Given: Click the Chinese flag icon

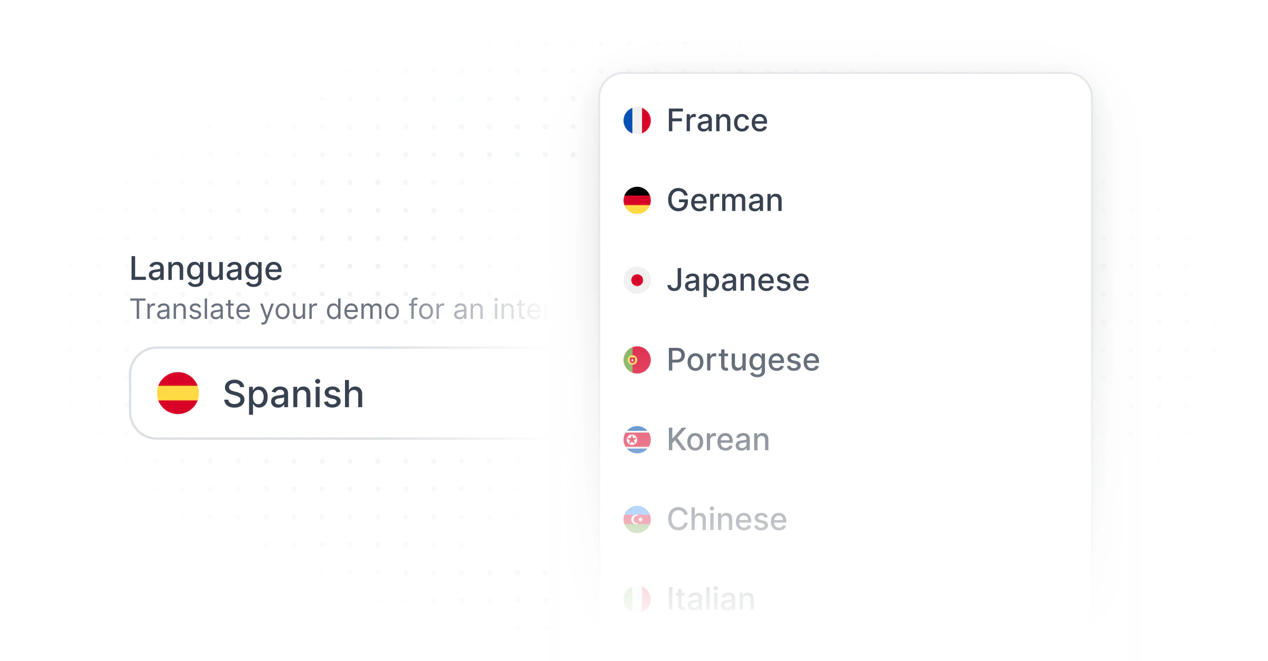Looking at the screenshot, I should coord(638,519).
